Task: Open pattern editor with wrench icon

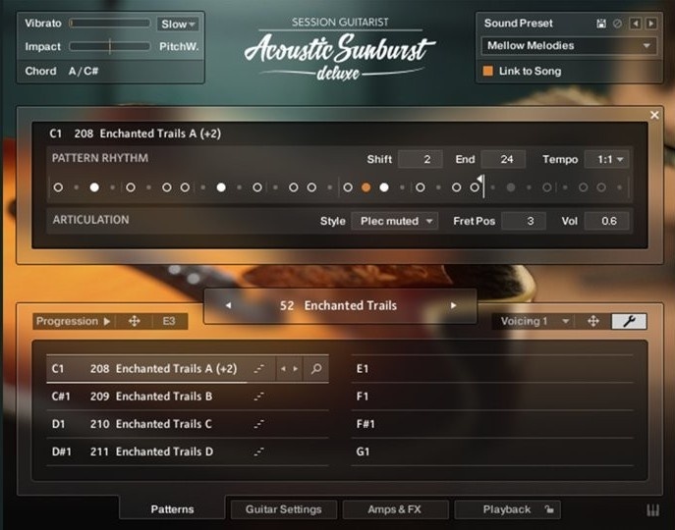Action: [x=629, y=321]
